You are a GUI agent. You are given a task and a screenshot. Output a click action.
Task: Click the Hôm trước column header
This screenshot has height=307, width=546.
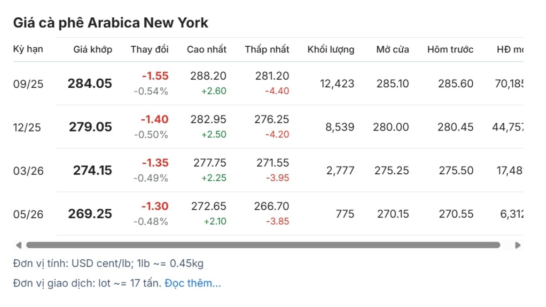click(450, 50)
